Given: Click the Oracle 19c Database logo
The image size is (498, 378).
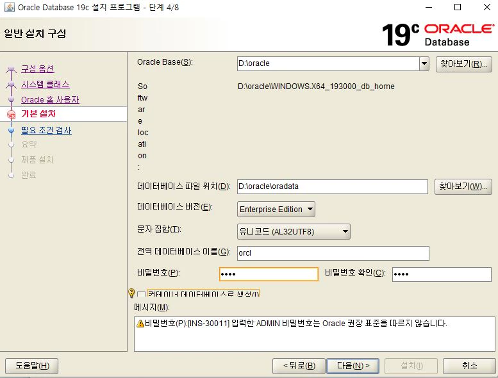Looking at the screenshot, I should point(438,35).
